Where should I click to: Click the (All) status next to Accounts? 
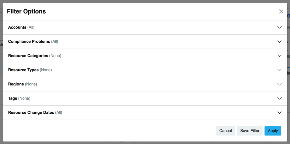[31, 27]
